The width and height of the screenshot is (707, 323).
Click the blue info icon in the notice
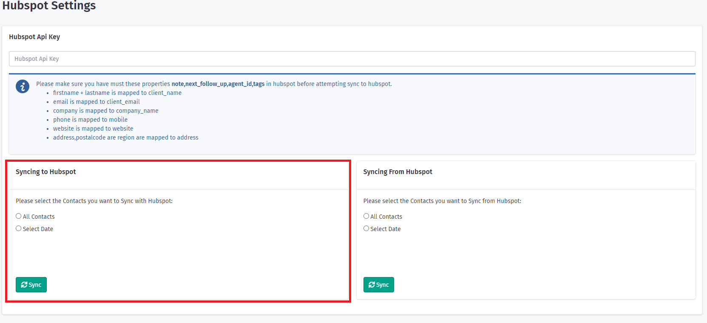[23, 86]
